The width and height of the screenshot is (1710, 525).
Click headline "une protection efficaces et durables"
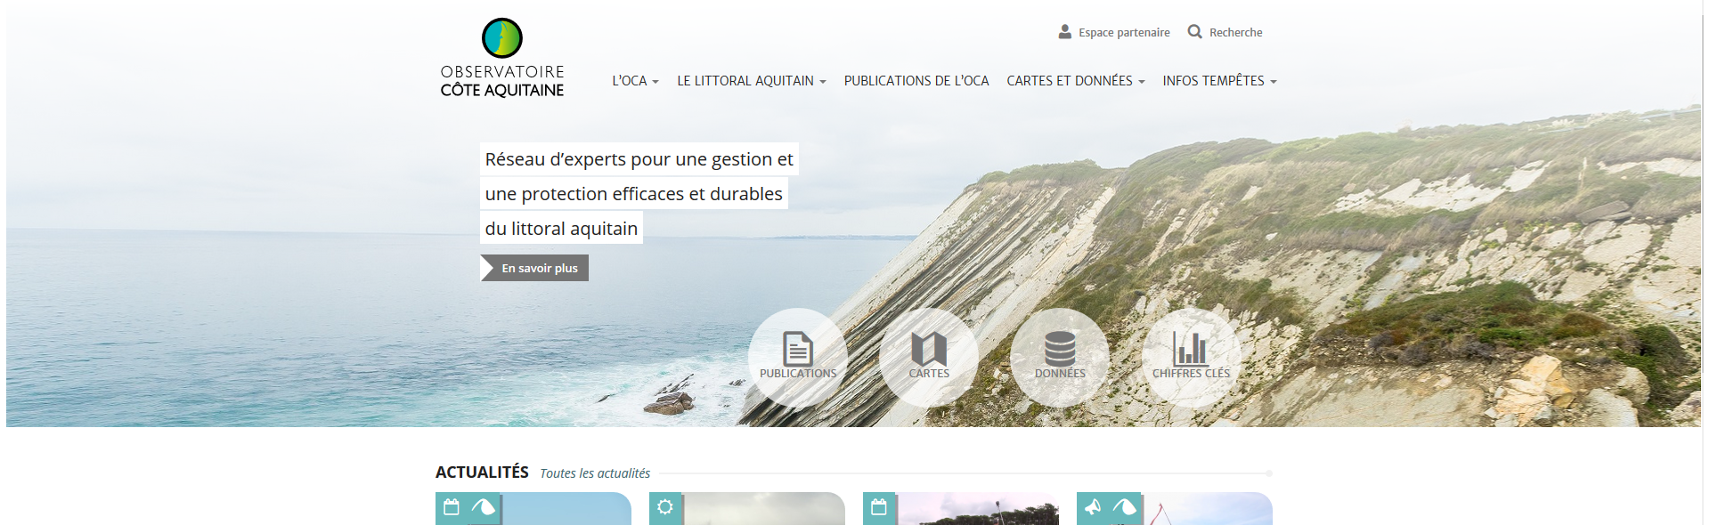coord(633,194)
